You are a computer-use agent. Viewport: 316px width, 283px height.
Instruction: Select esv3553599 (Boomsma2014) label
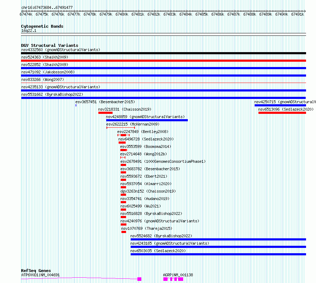tap(146, 146)
